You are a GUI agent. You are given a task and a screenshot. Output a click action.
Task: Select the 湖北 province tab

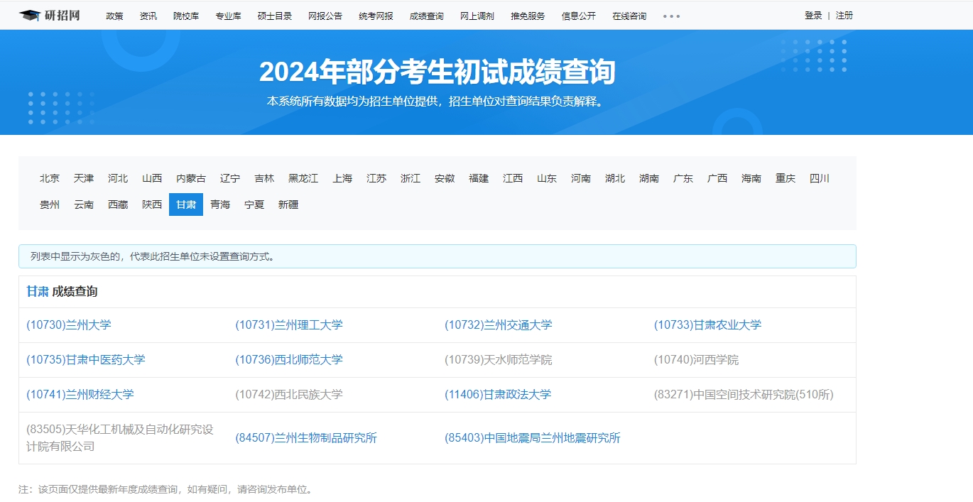[x=615, y=178]
